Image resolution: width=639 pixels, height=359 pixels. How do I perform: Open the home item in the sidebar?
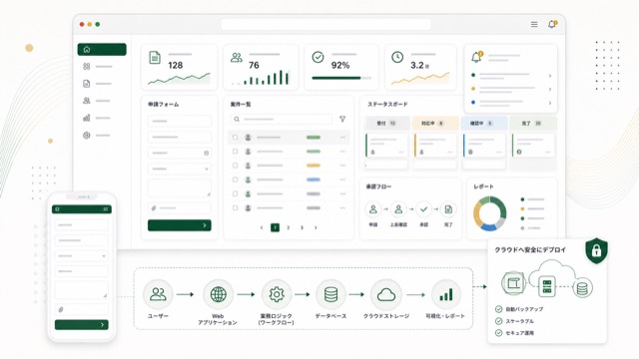102,49
